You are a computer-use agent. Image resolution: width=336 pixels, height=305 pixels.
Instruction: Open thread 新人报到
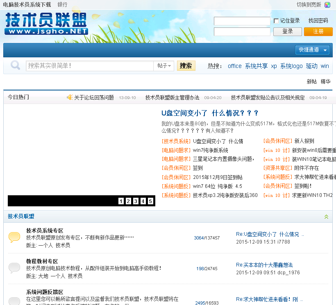click(x=304, y=141)
